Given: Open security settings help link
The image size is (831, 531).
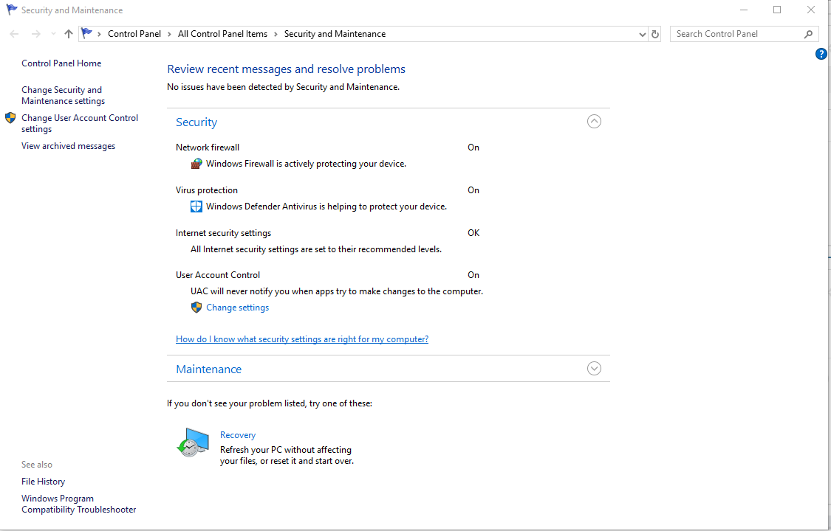Looking at the screenshot, I should [x=302, y=339].
